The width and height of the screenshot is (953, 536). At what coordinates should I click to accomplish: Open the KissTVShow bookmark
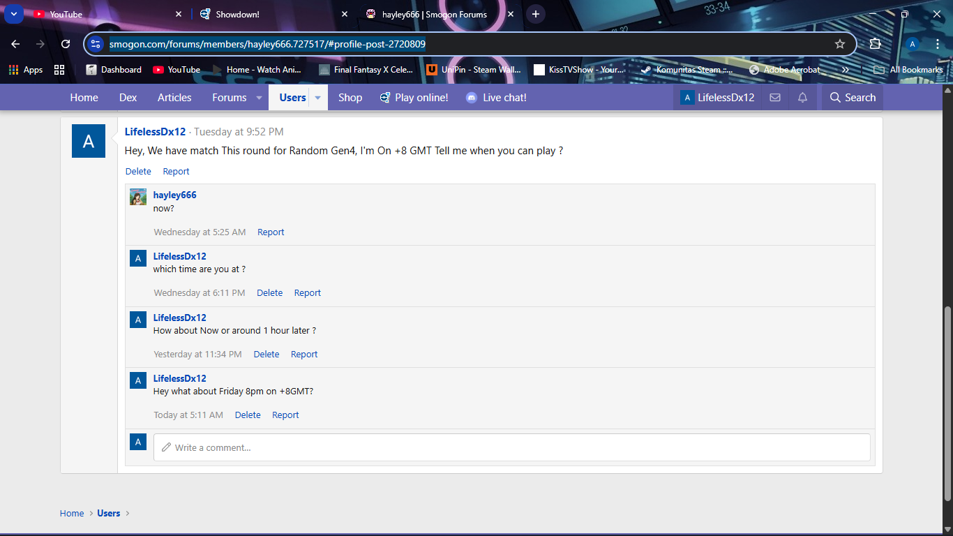click(x=579, y=70)
